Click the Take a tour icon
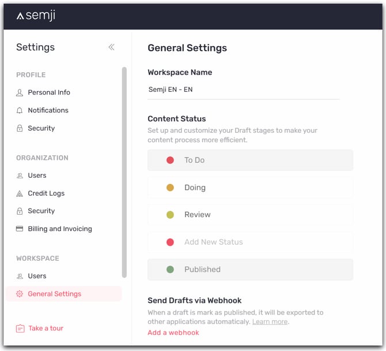 [x=20, y=328]
